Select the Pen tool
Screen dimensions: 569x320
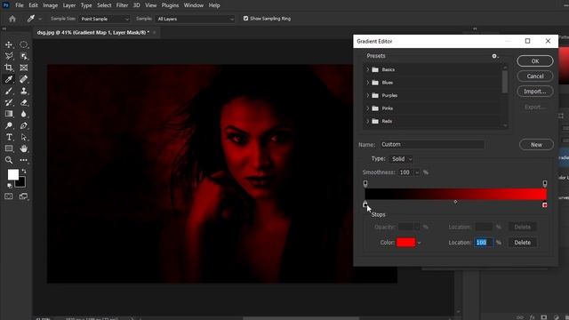(x=24, y=125)
